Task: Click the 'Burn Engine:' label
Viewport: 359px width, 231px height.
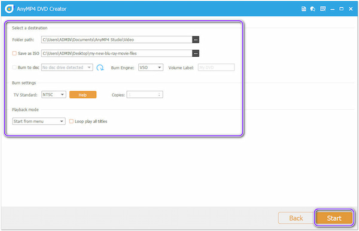Action: pos(123,67)
